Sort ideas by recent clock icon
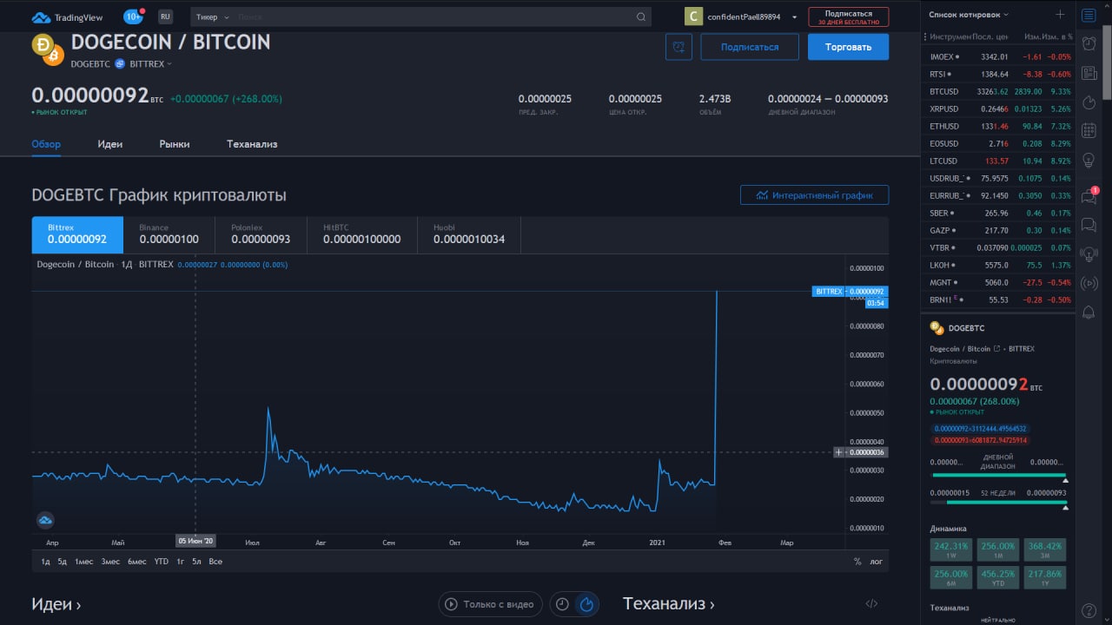 tap(563, 604)
